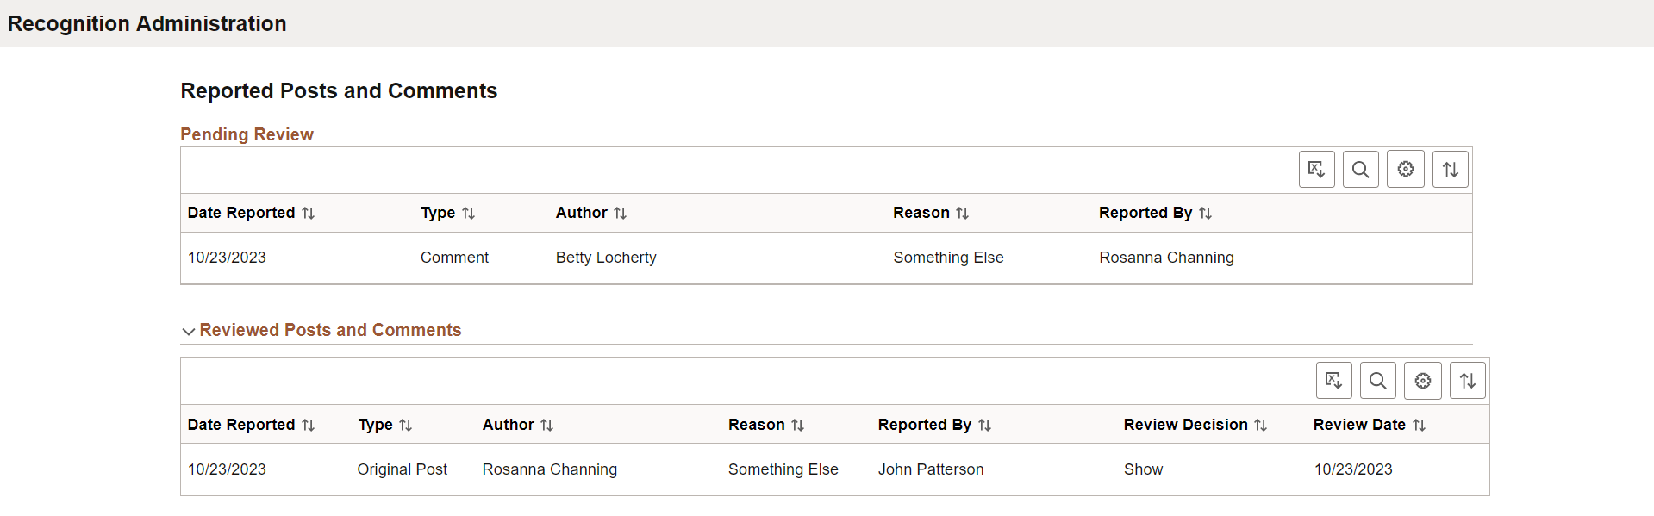Image resolution: width=1654 pixels, height=516 pixels.
Task: Sort Pending Review by Reason column
Action: point(931,213)
